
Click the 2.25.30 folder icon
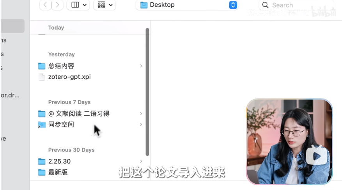[42, 161]
